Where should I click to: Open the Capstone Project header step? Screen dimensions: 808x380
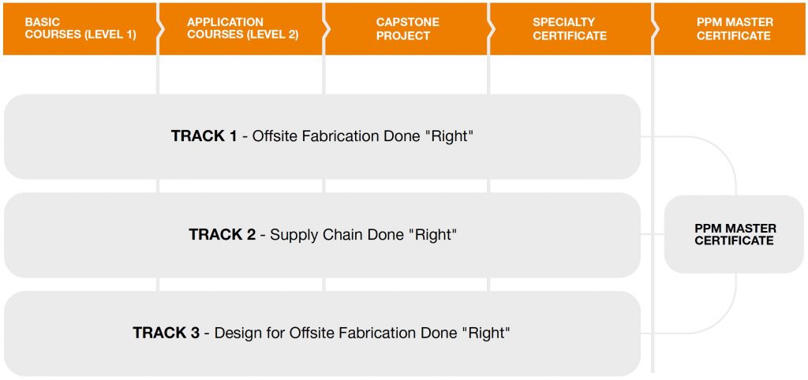pos(406,29)
